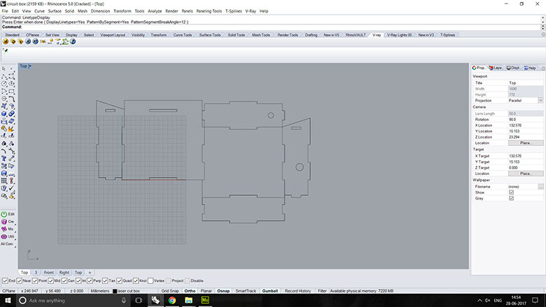Toggle Ortho in the status bar
This screenshot has height=307, width=546.
(190, 291)
